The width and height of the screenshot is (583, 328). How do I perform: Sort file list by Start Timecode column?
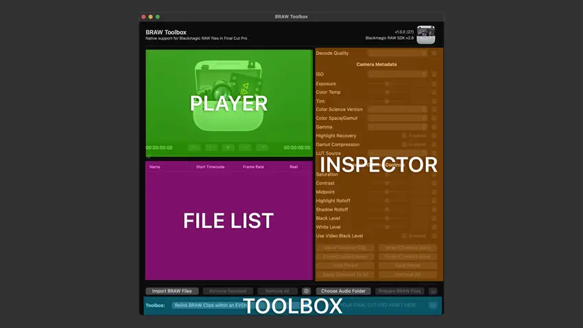[x=210, y=167]
